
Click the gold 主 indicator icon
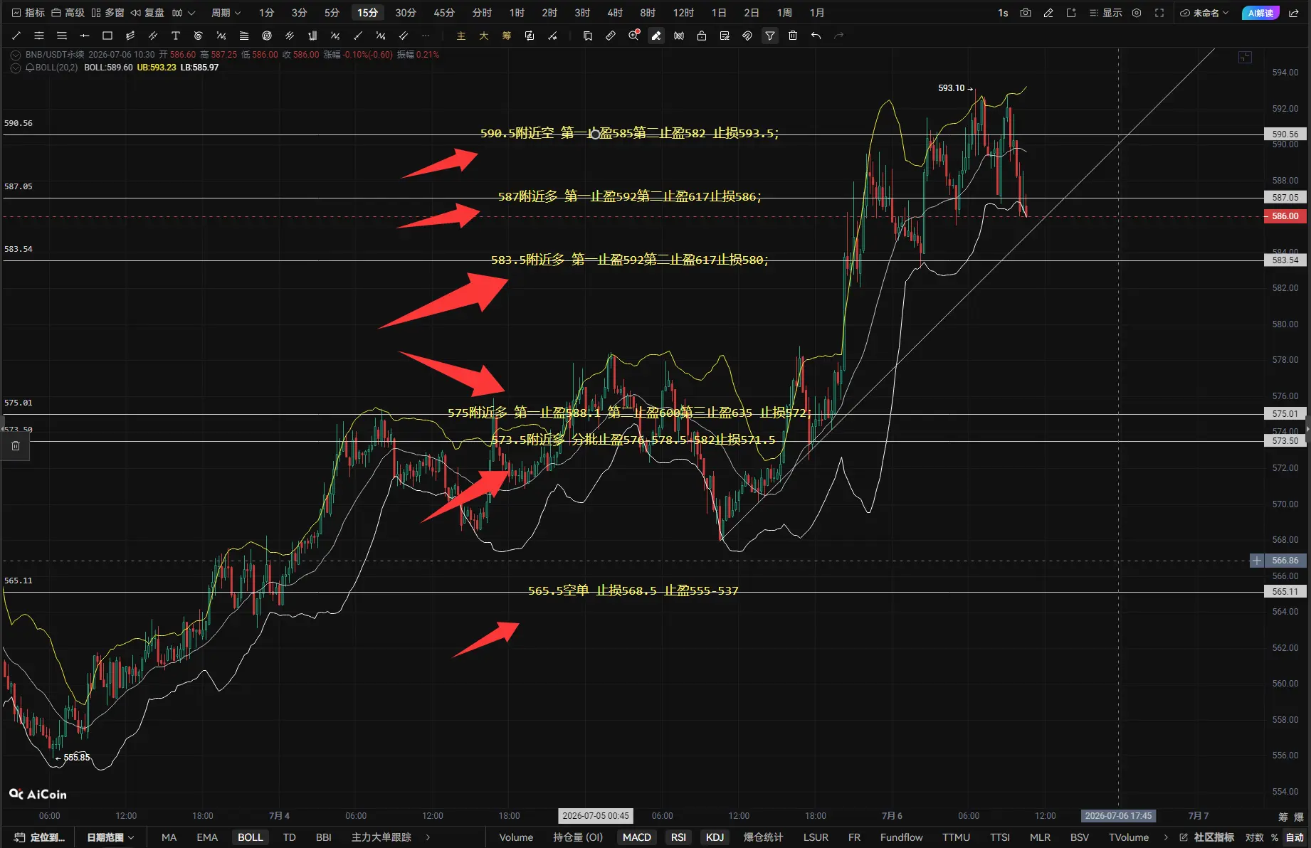click(x=461, y=36)
